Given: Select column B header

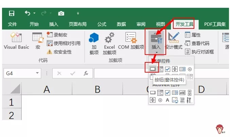Looking at the screenshot, I should tap(98, 89).
